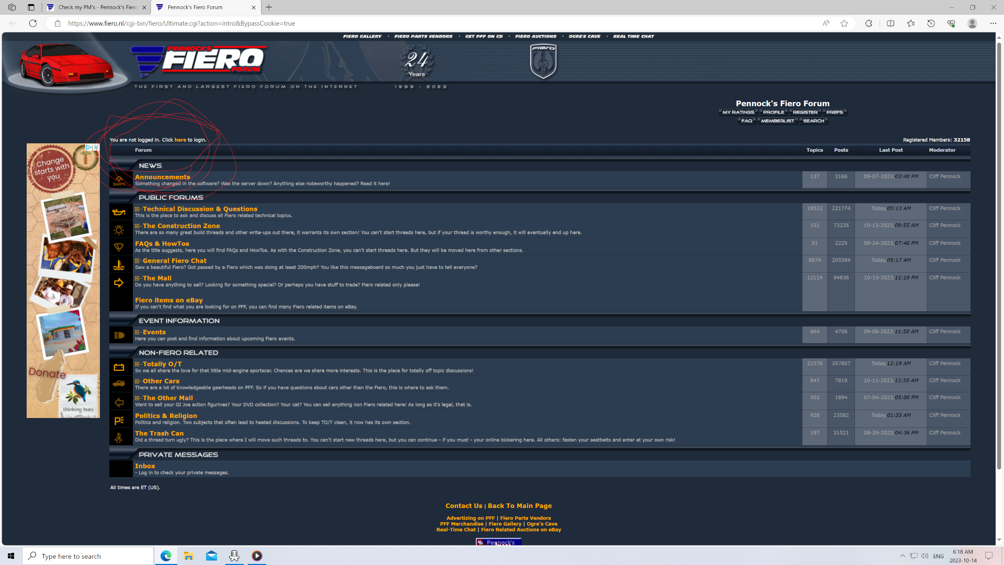The width and height of the screenshot is (1004, 565).
Task: Open the Mail app in taskbar
Action: pyautogui.click(x=211, y=556)
